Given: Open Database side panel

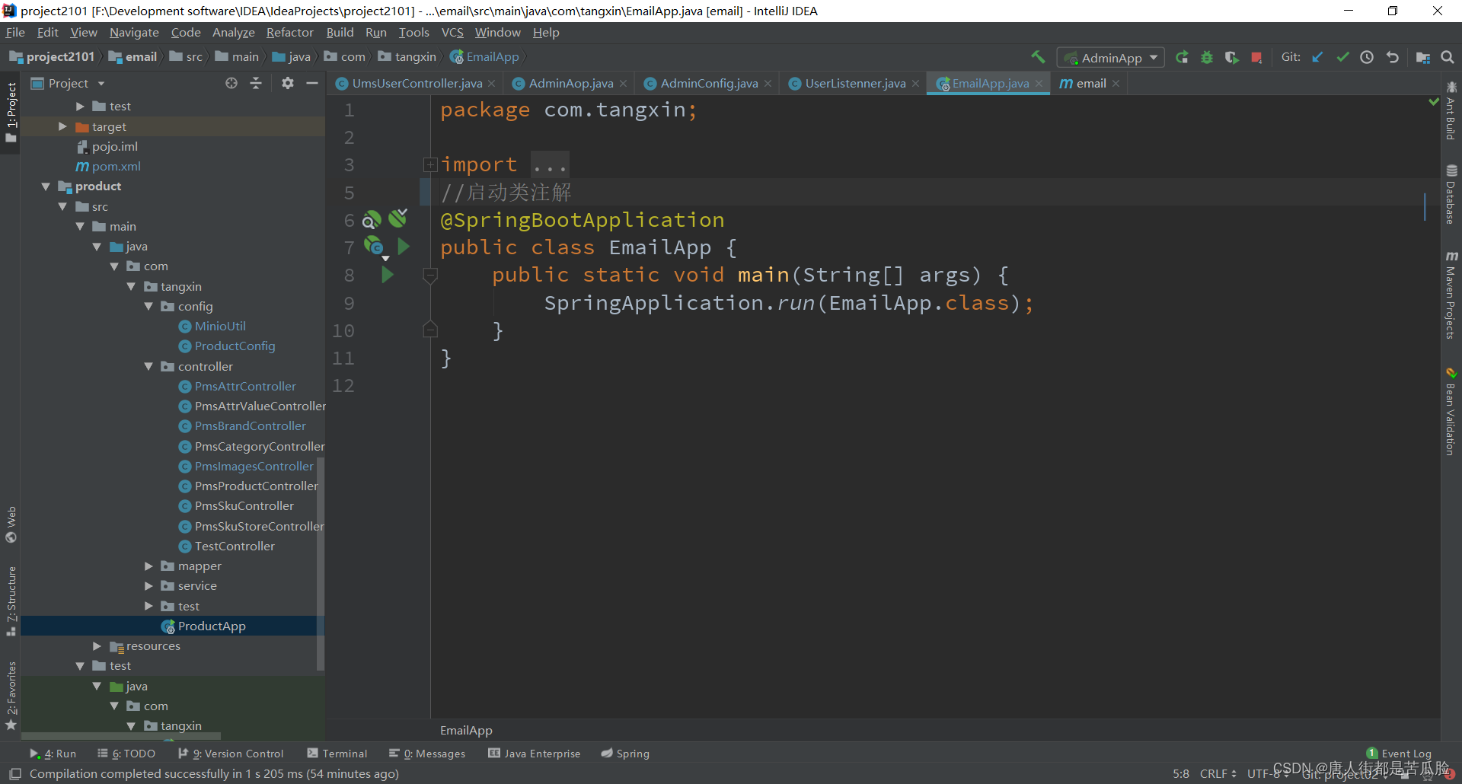Looking at the screenshot, I should [x=1451, y=195].
